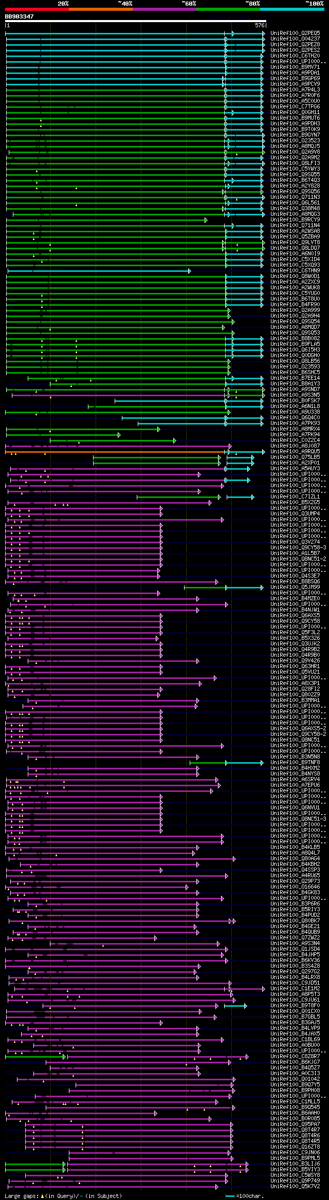Select label UniRef100_Q711N3
The image size is (329, 1200).
coord(295,197)
